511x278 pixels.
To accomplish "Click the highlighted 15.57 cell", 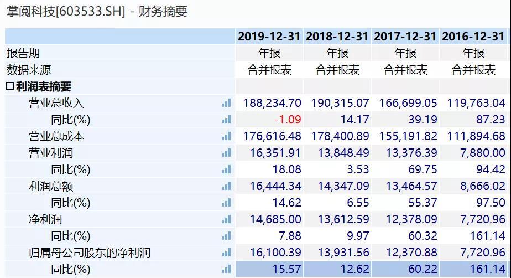I will (x=286, y=270).
